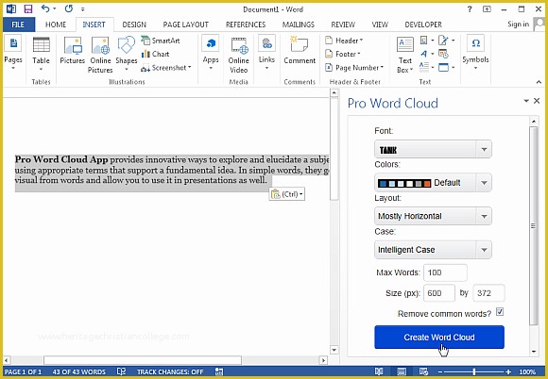Switch to the DESIGN tab
The image size is (548, 379).
tap(134, 25)
